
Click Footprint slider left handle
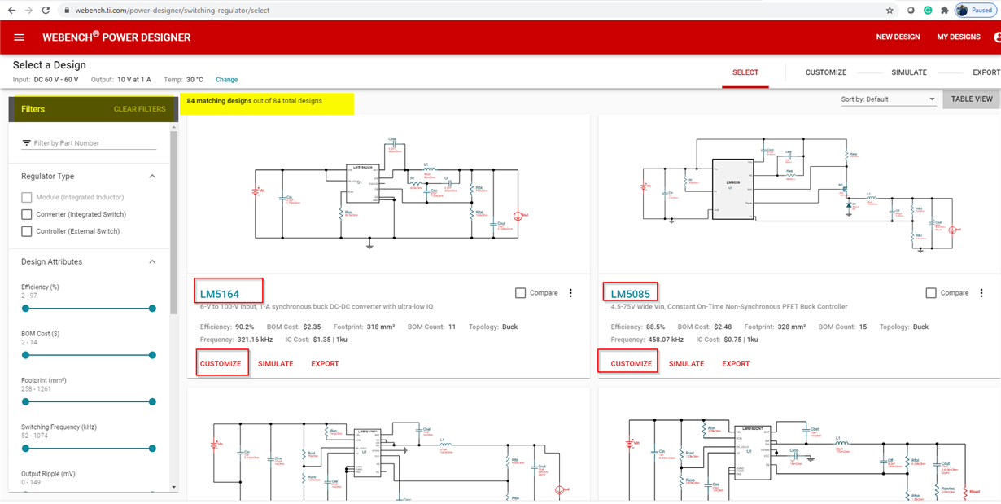click(x=25, y=401)
